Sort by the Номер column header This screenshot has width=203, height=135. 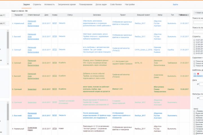55,15
